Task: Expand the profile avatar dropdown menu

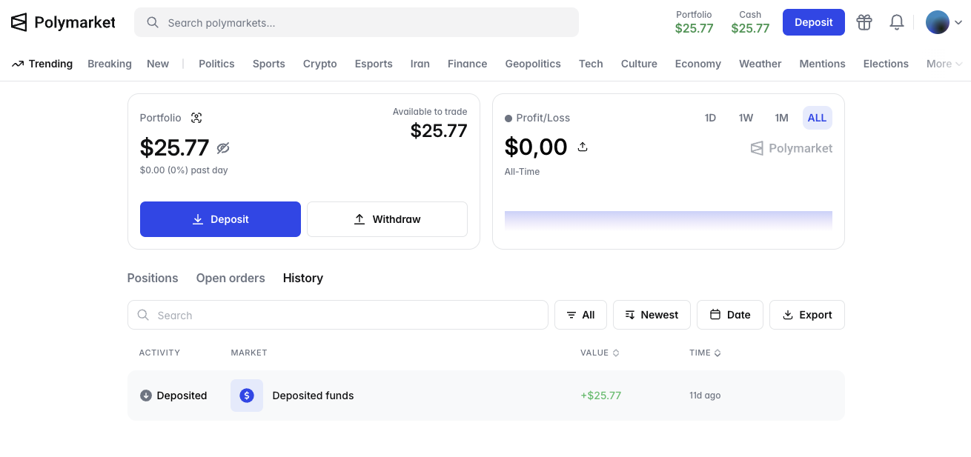Action: click(944, 22)
